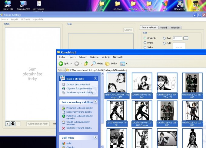The height and width of the screenshot is (148, 206).
Task: Click the globe add-from-web button in Shape Collage
Action: (x=13, y=124)
